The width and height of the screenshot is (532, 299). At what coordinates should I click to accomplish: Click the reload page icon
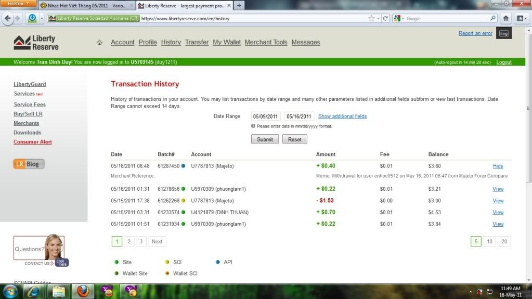pyautogui.click(x=386, y=18)
